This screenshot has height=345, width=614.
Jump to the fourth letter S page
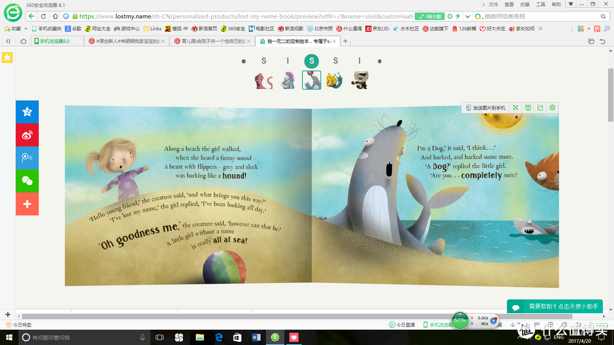click(x=335, y=61)
